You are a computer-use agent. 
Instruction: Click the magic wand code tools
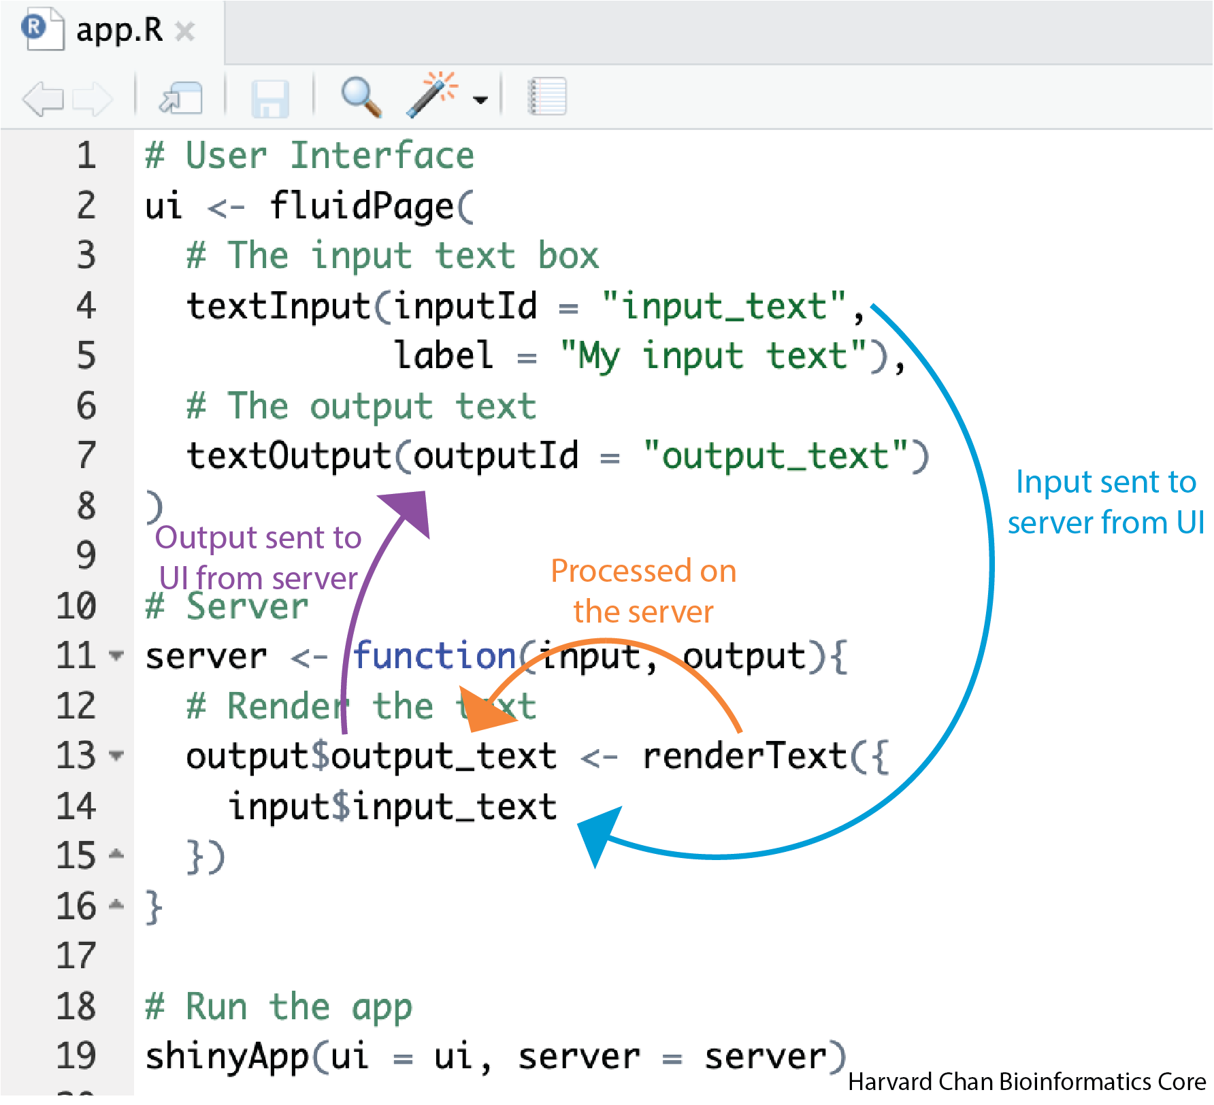tap(432, 96)
